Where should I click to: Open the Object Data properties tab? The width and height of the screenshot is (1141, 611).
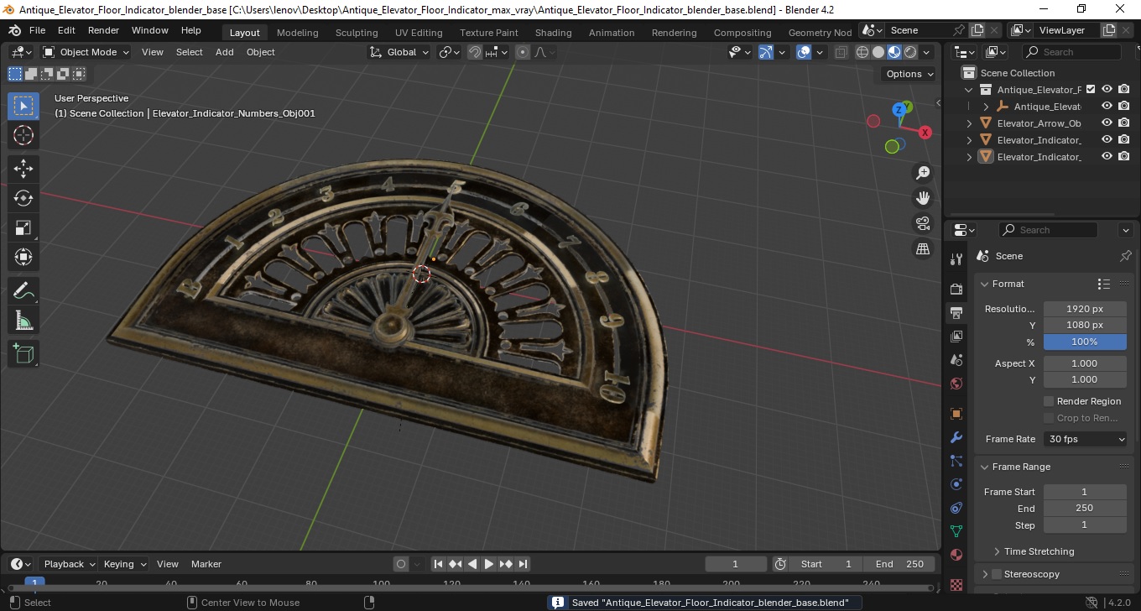pos(956,531)
